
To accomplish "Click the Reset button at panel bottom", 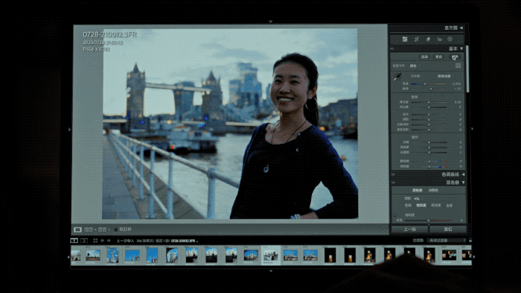I will [x=448, y=230].
